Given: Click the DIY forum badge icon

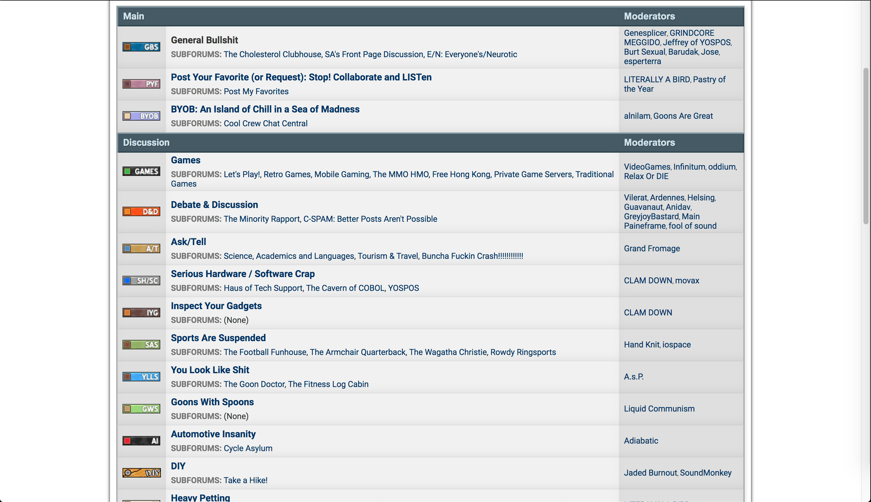Looking at the screenshot, I should 141,473.
